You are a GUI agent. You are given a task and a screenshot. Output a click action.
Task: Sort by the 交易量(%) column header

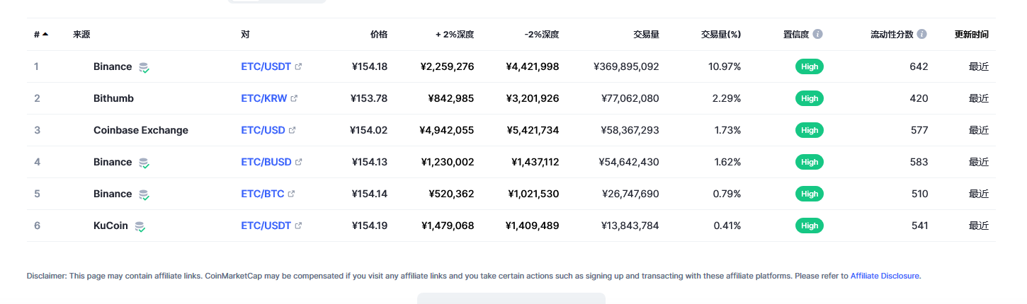(721, 34)
